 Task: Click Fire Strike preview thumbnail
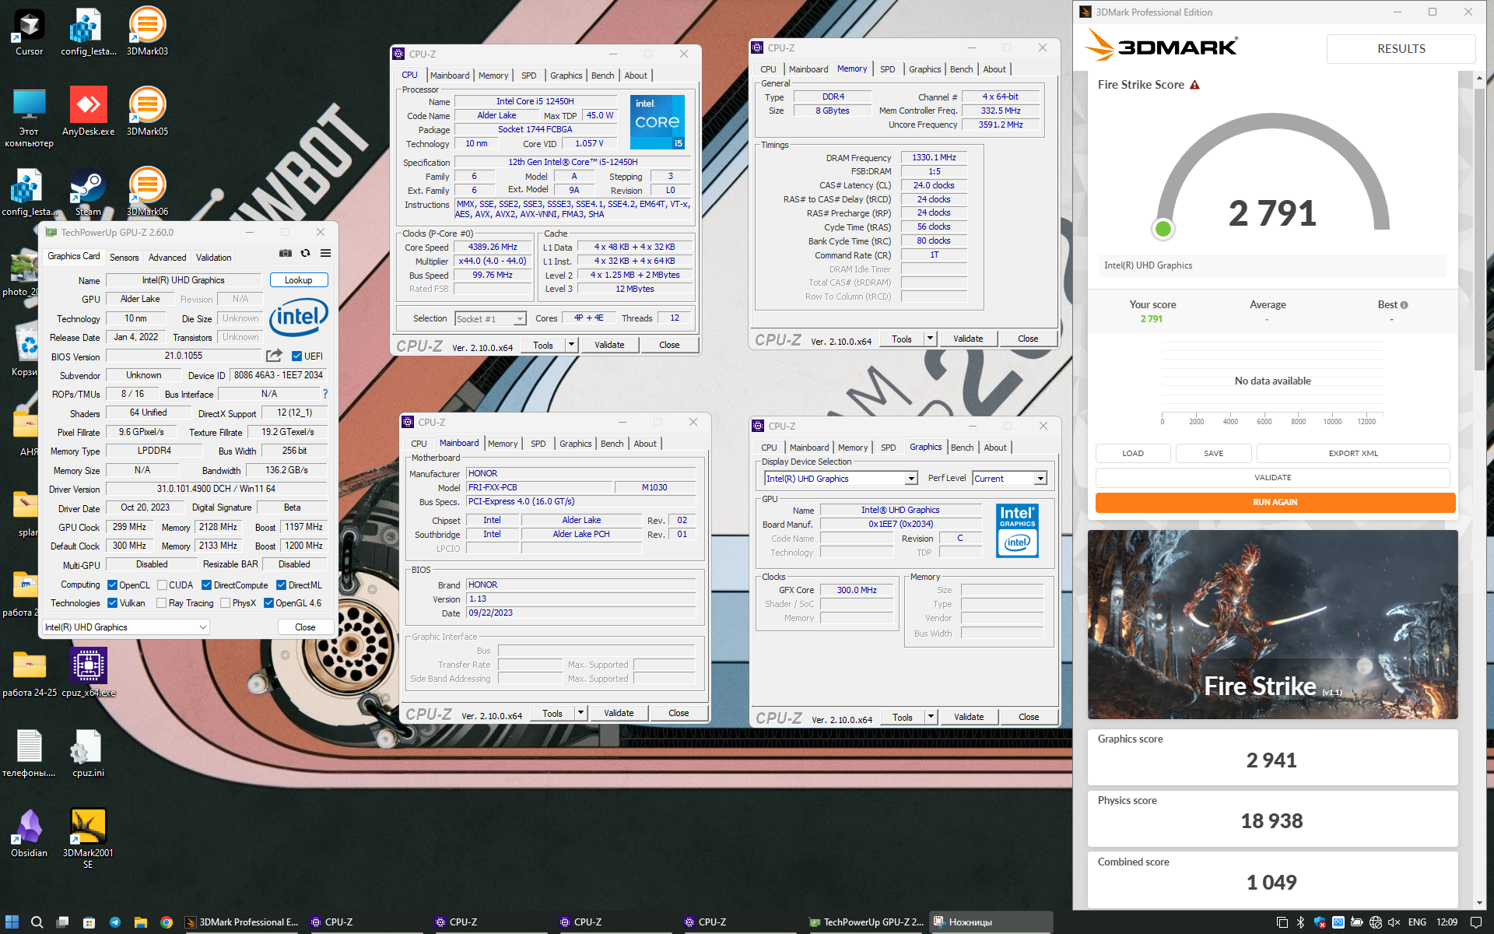coord(1272,624)
